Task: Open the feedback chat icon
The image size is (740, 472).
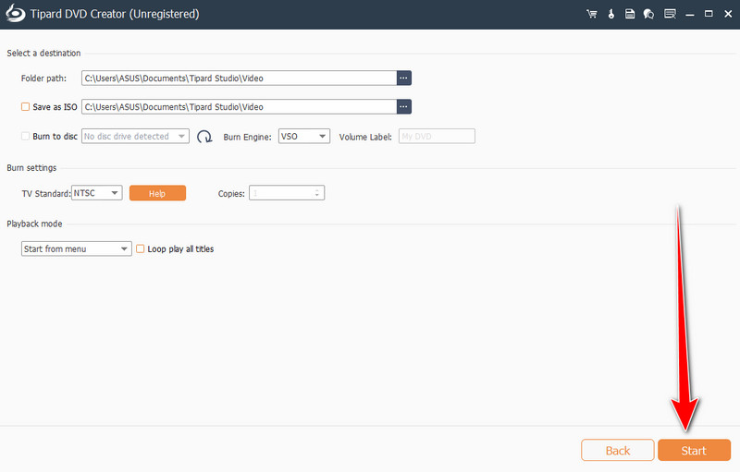Action: coord(649,14)
